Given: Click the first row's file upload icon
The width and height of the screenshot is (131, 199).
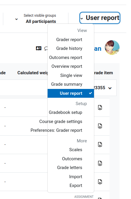Looking at the screenshot, I should [100, 107].
